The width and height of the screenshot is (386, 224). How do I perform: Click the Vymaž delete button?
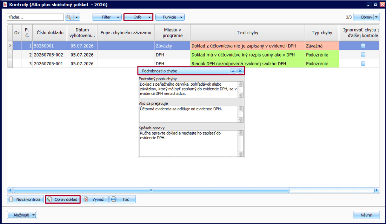[95, 199]
